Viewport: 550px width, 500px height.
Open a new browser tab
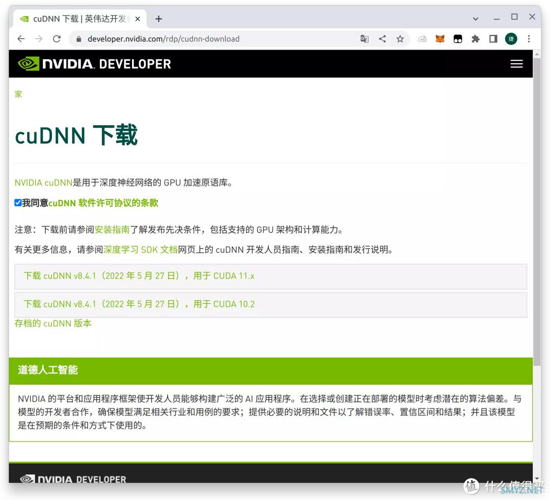click(158, 19)
